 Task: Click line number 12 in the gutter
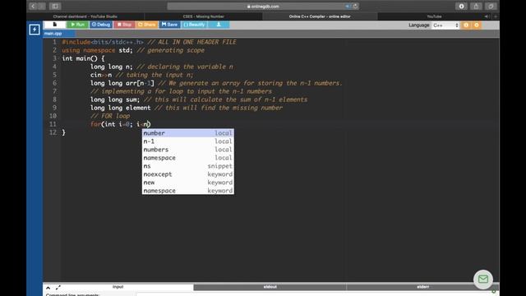click(x=53, y=132)
